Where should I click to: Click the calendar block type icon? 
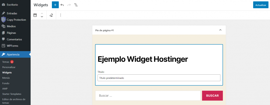tap(35, 15)
